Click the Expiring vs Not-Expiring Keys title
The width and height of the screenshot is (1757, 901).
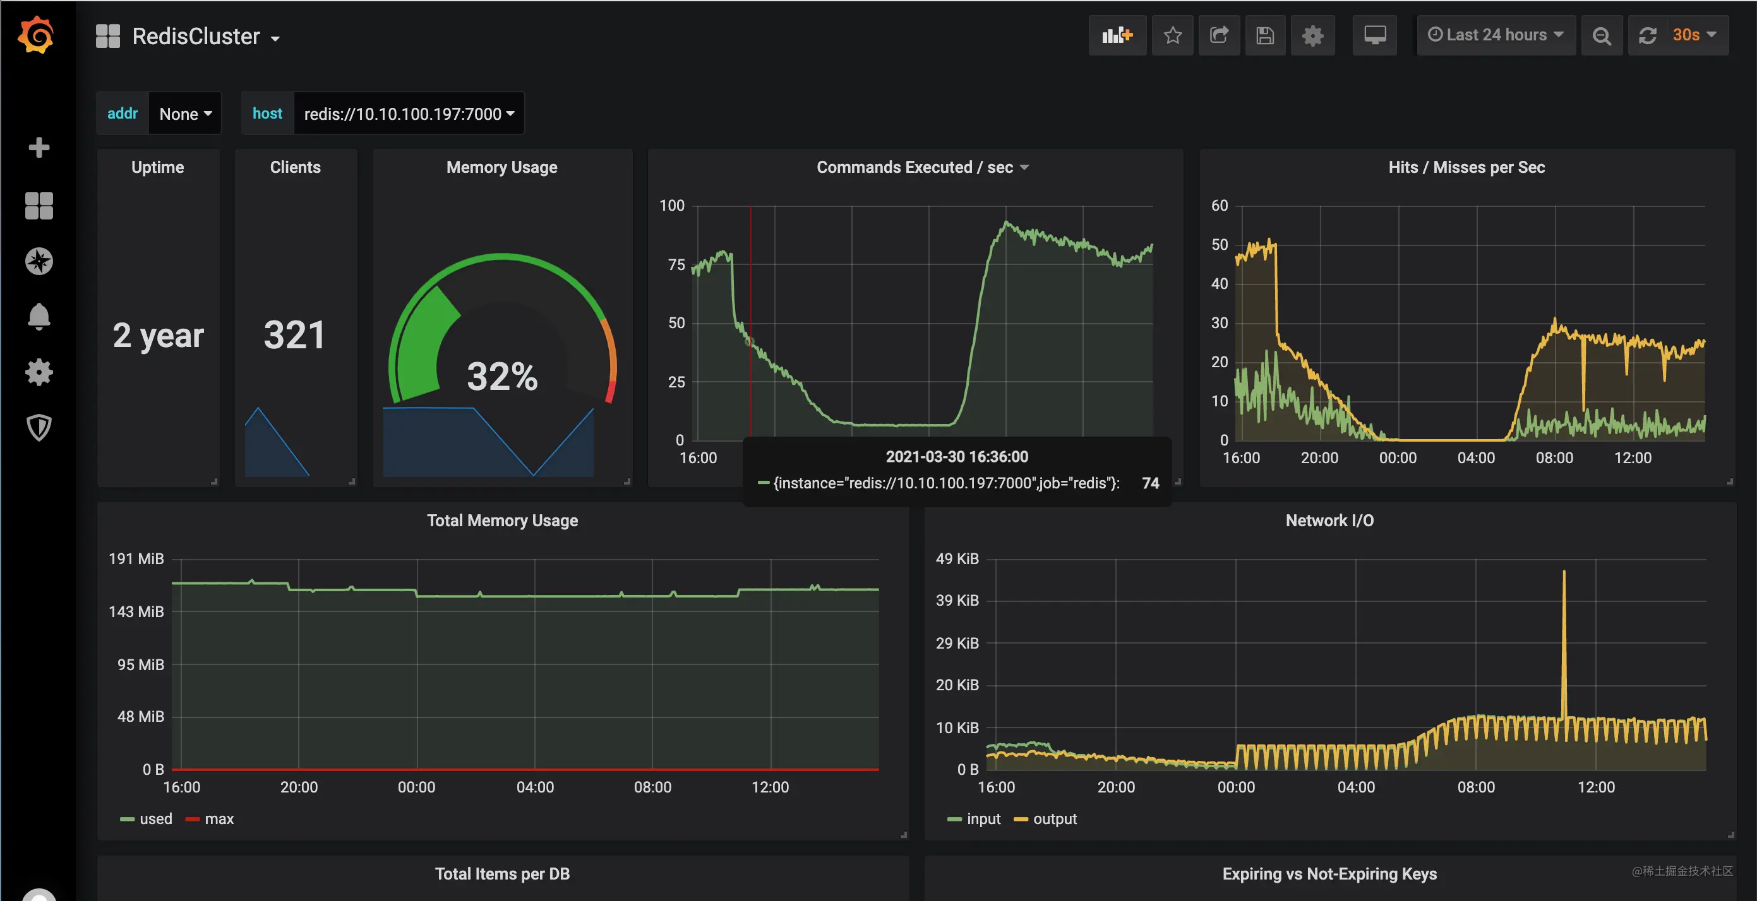[x=1329, y=873]
